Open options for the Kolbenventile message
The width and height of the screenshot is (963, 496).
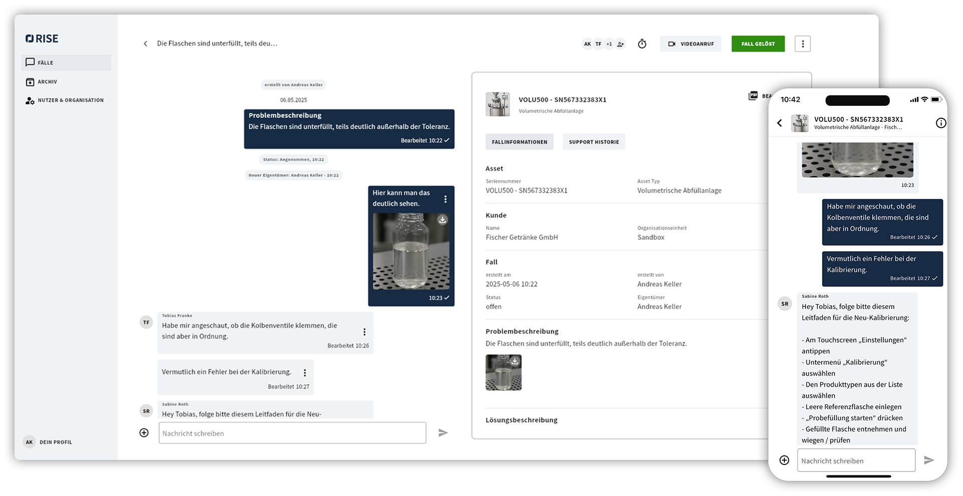coord(364,332)
